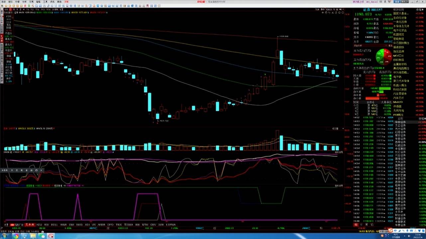
Task: Select first row in the sector ranking list
Action: tap(401, 14)
